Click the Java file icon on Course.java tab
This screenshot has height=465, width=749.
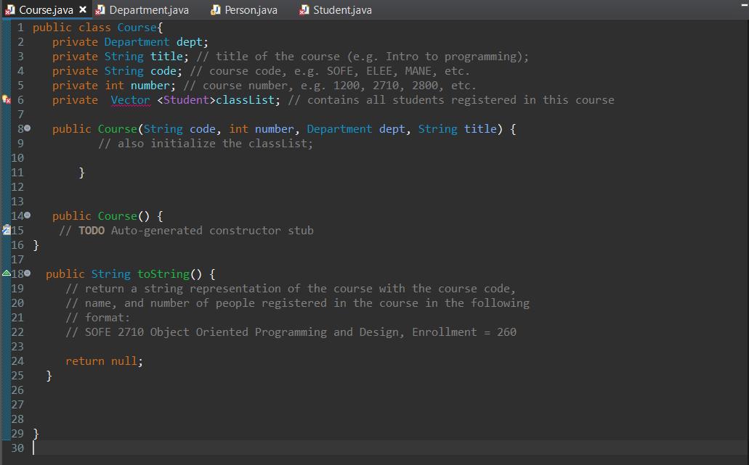click(x=9, y=9)
